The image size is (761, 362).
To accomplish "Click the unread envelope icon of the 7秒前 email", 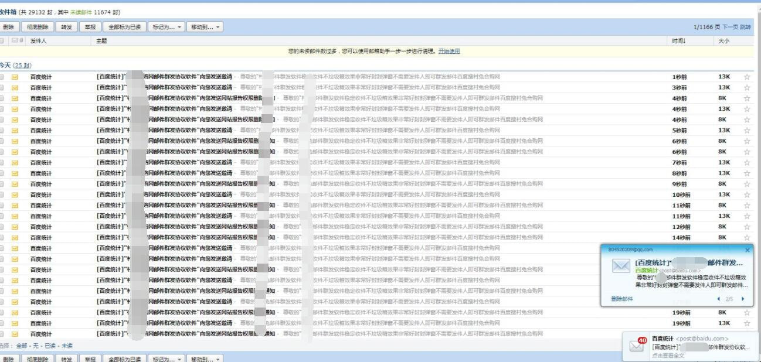I will tap(15, 162).
